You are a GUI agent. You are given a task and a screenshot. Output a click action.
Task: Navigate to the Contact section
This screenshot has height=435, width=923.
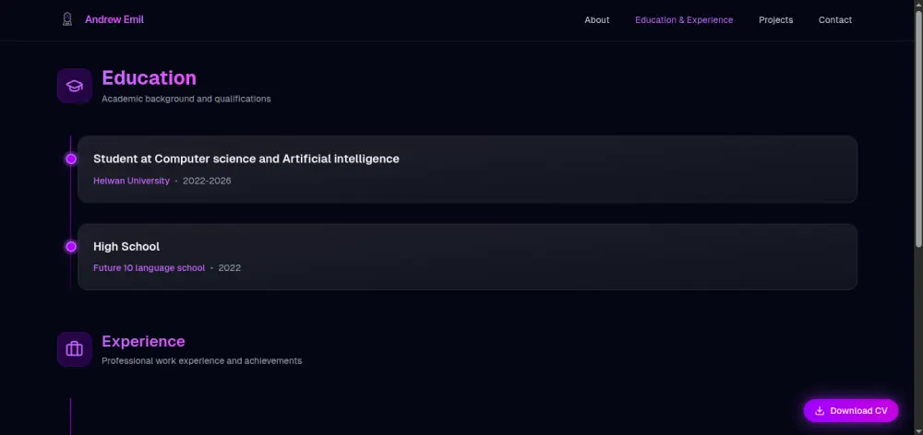click(834, 20)
